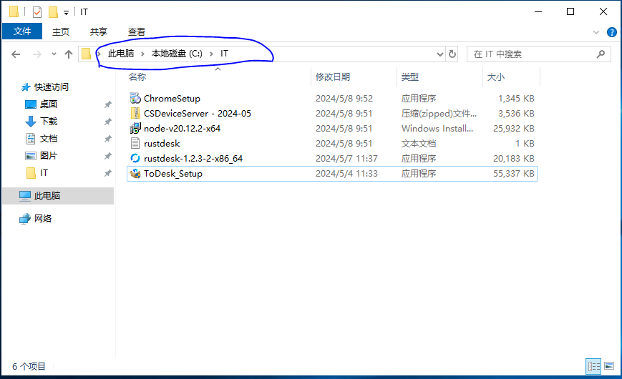The width and height of the screenshot is (622, 379).
Task: Select the node-v20.12.2-x64 file name
Action: click(x=182, y=129)
